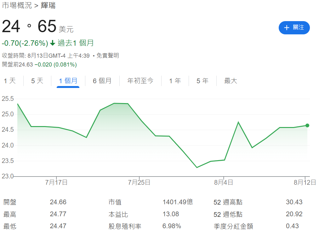The height and width of the screenshot is (232, 325).
Task: Click the 52 週低點 value 20.92
Action: tap(294, 214)
